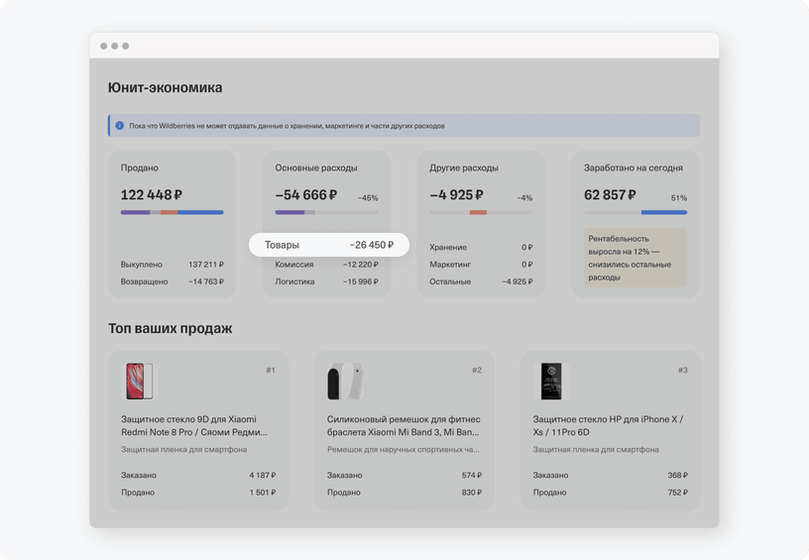Open product title Силиконовый ремешок для фитнес браслета
The image size is (809, 560).
[x=404, y=426]
